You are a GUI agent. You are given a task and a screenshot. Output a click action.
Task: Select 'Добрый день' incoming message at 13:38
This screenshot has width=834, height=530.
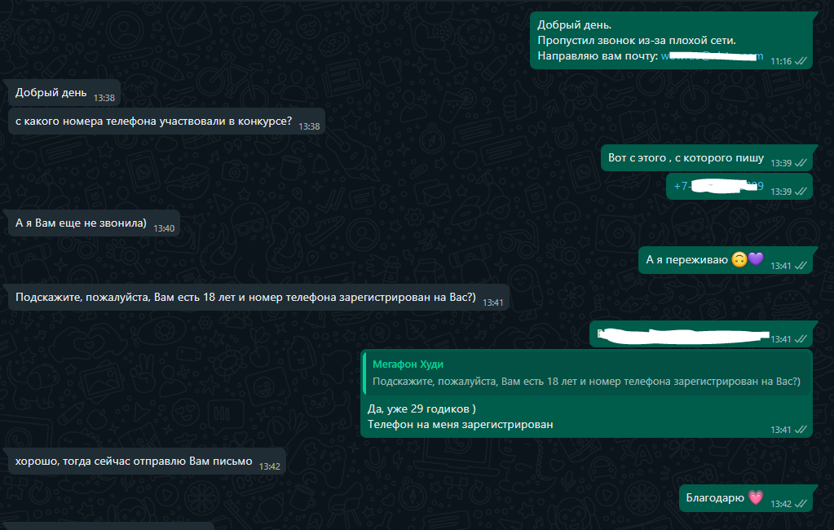click(x=62, y=93)
